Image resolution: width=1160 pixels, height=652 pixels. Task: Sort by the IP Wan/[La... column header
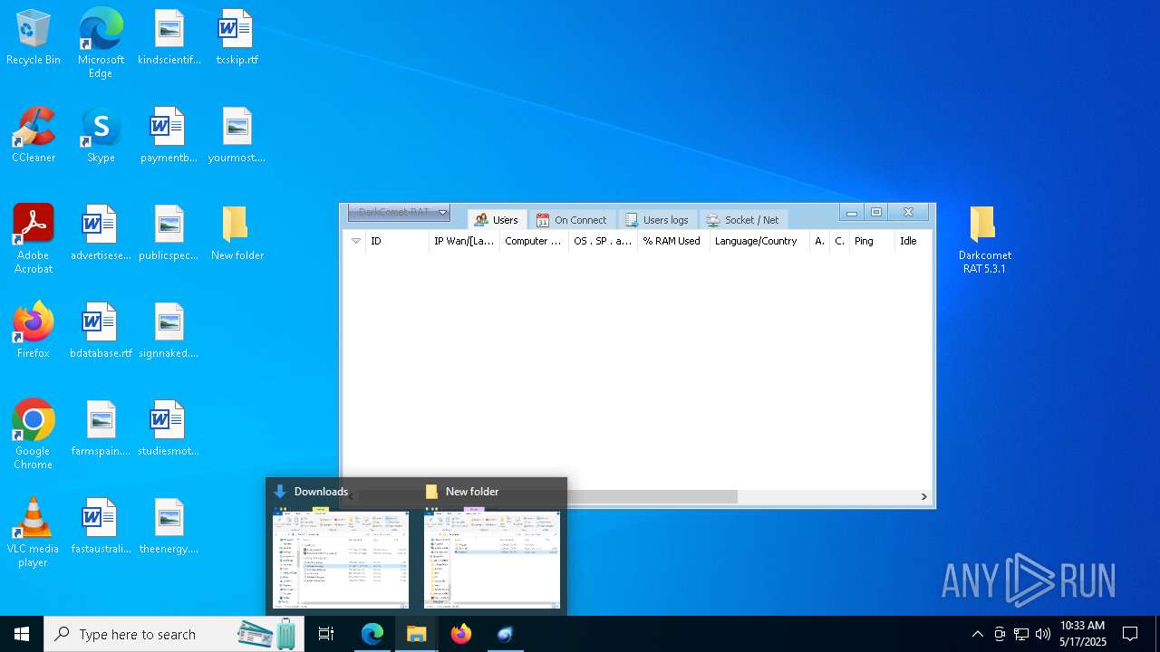click(x=464, y=241)
